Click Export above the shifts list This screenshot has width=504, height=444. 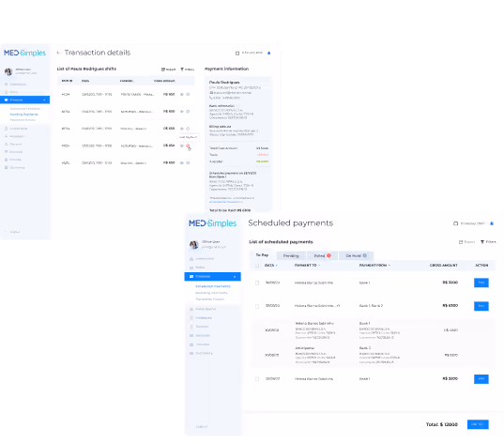(x=168, y=69)
